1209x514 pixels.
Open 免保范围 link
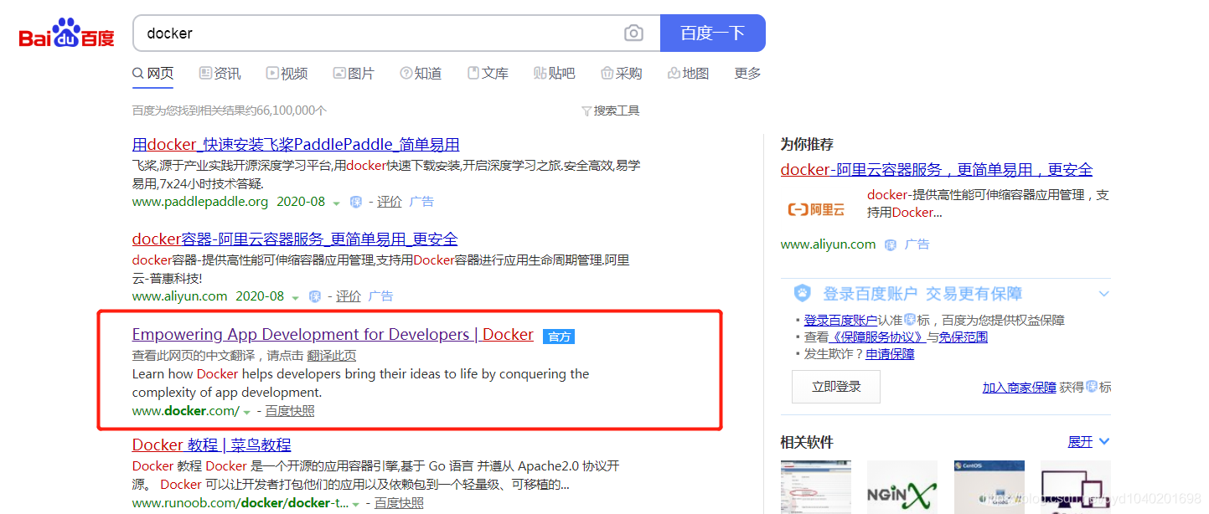pos(963,337)
